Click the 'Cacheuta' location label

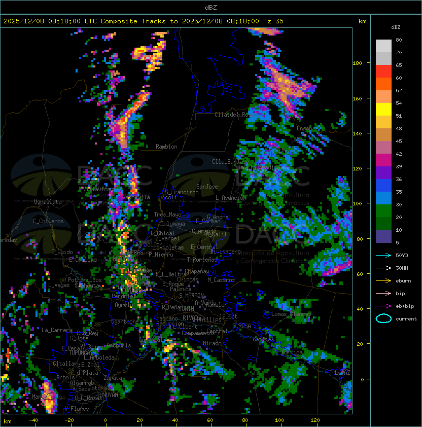point(87,286)
